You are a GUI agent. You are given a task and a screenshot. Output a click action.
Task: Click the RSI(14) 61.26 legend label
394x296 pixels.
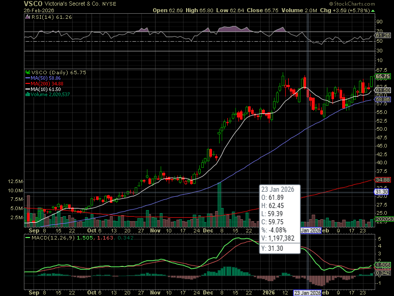51,17
